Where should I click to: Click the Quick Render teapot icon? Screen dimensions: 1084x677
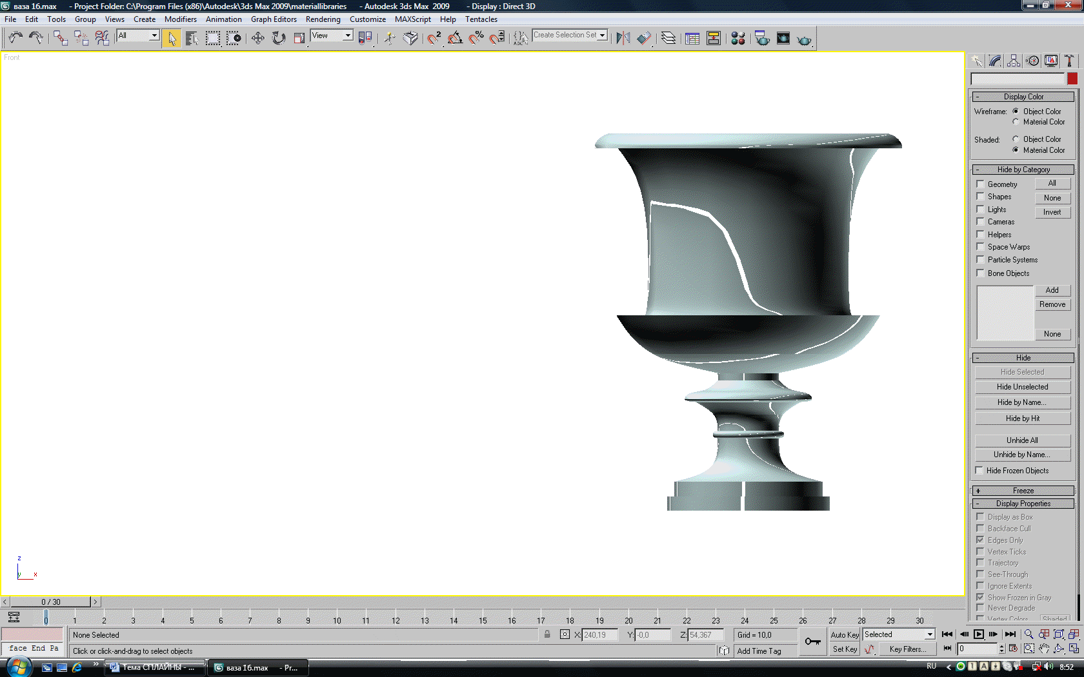click(804, 39)
